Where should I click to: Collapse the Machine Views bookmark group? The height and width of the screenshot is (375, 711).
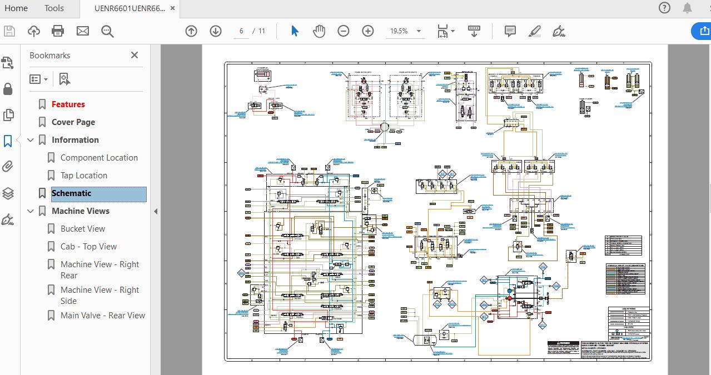[x=31, y=211]
